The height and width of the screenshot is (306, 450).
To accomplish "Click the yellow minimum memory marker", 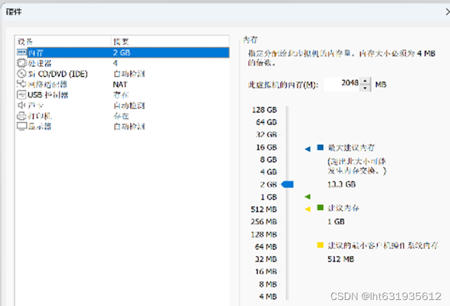I will 307,209.
